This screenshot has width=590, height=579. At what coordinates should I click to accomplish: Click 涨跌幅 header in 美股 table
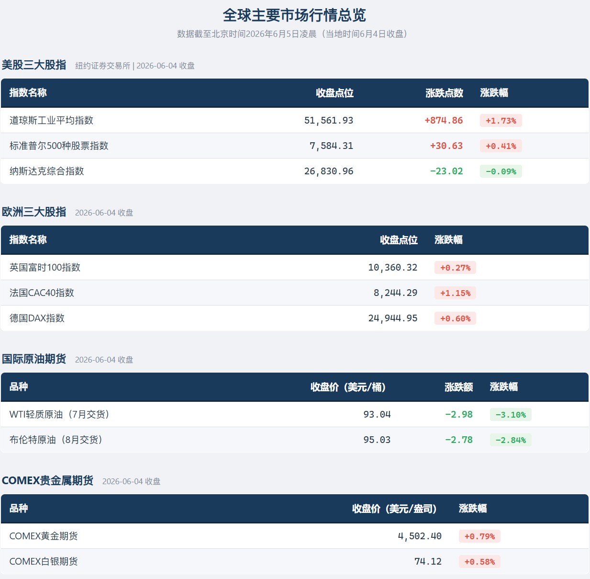tap(494, 93)
